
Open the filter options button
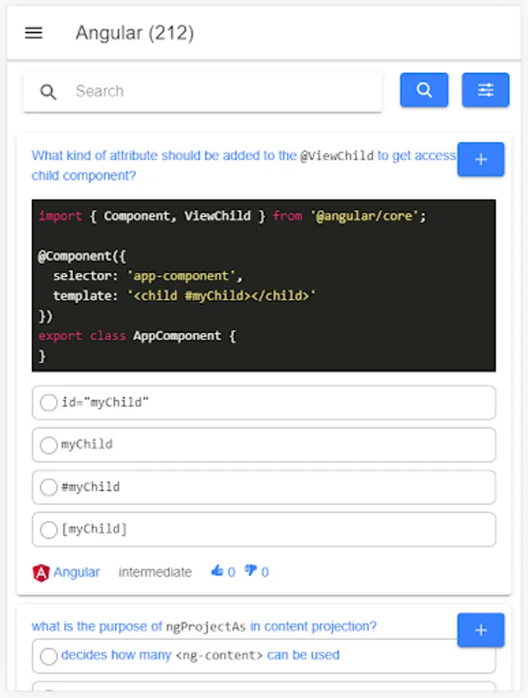tap(485, 90)
